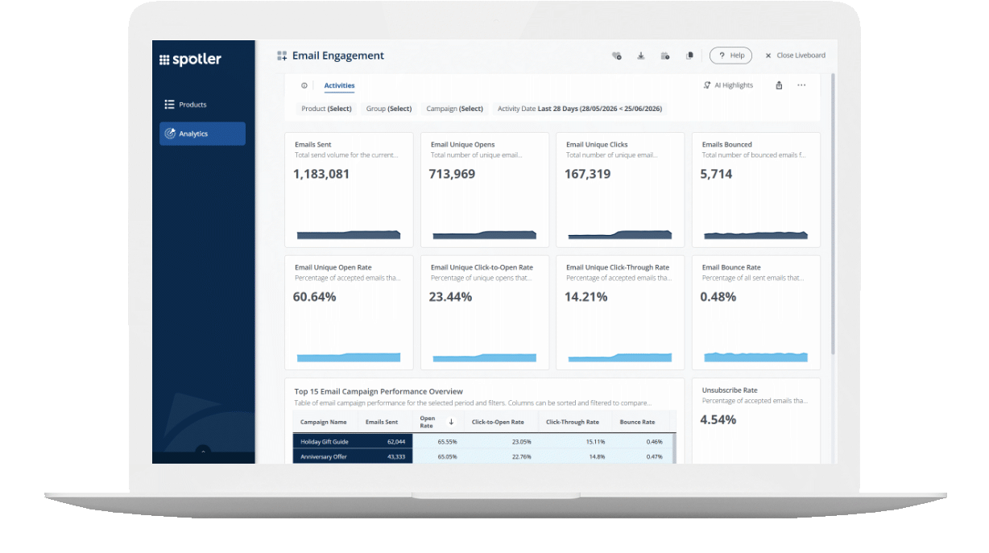This screenshot has height=553, width=989.
Task: Sort by Emails Sent column header
Action: 382,422
